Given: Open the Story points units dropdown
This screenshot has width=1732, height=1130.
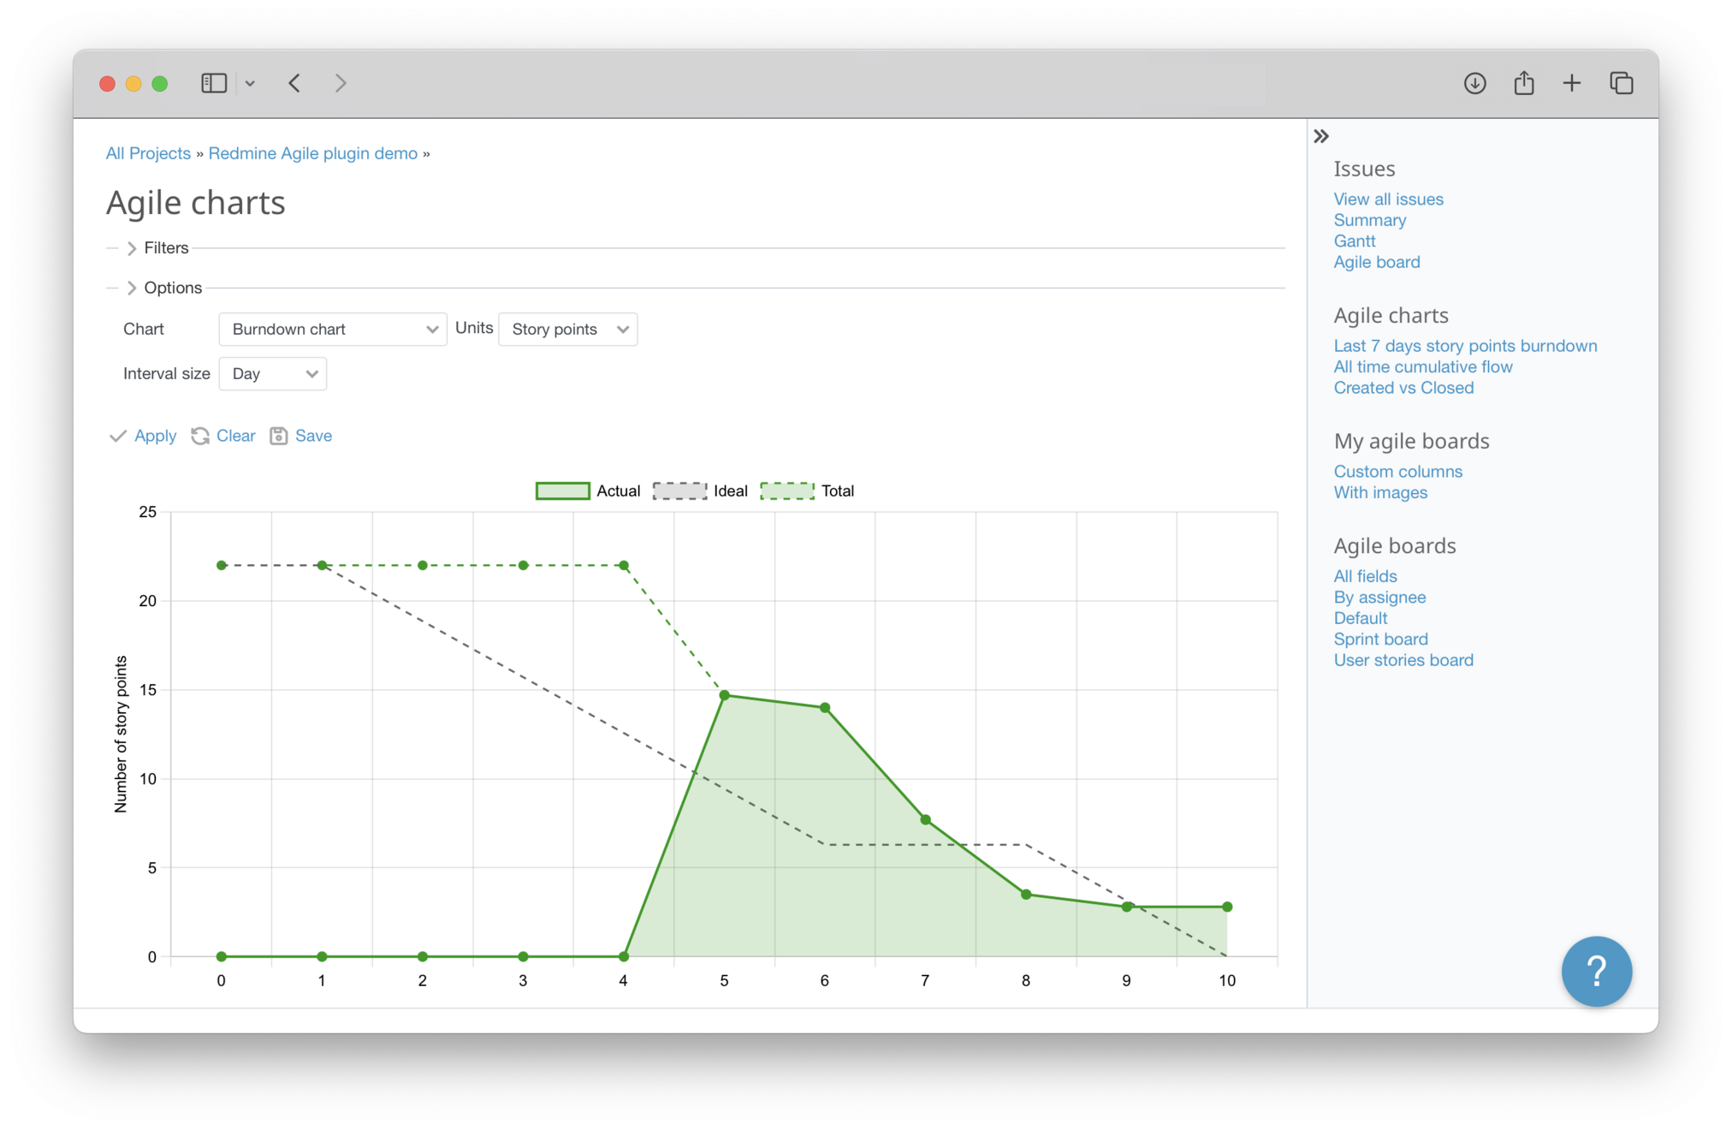Looking at the screenshot, I should coord(567,329).
